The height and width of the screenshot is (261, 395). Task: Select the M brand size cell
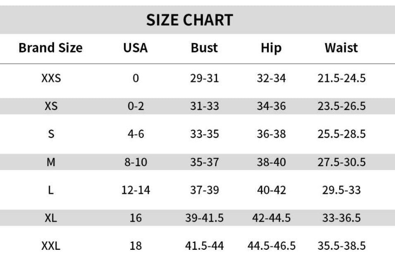coord(51,162)
